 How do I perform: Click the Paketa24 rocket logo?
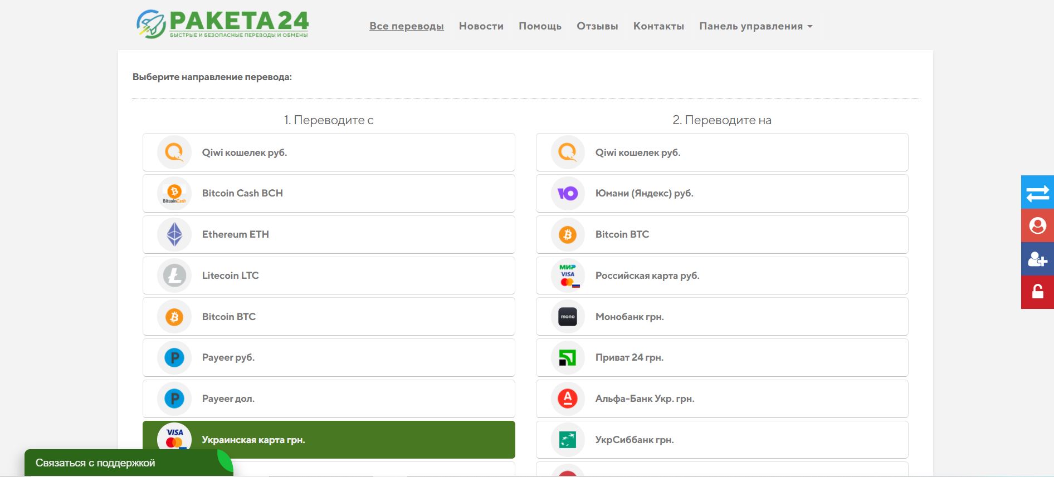pos(222,24)
